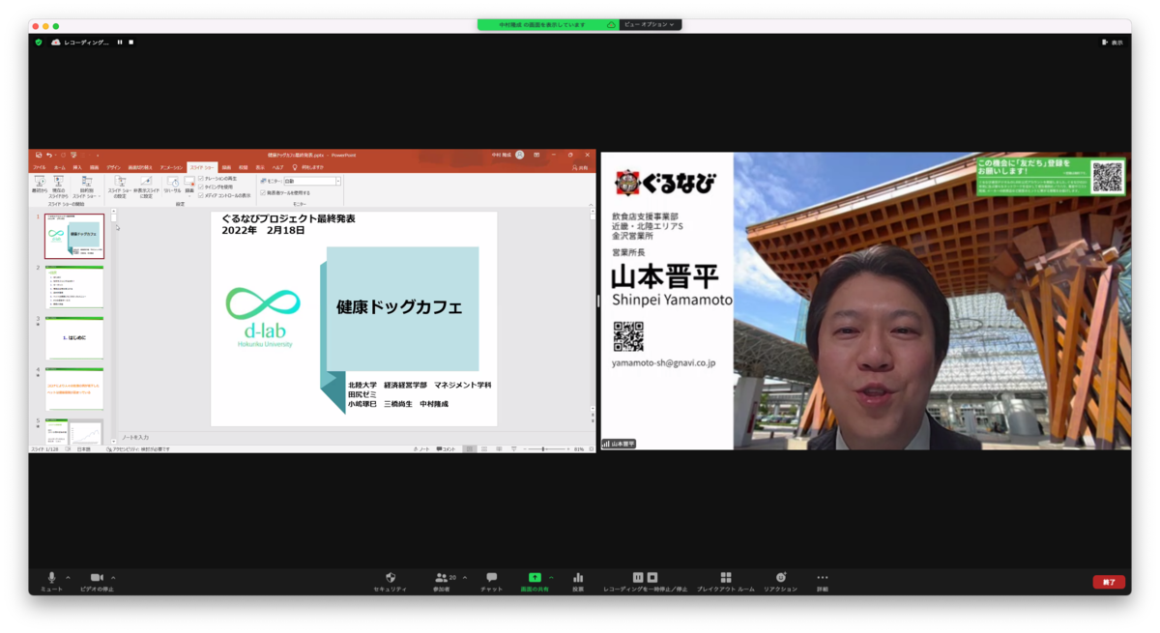Click the Comments (コメント) button in status bar
The image size is (1160, 633).
pos(446,449)
